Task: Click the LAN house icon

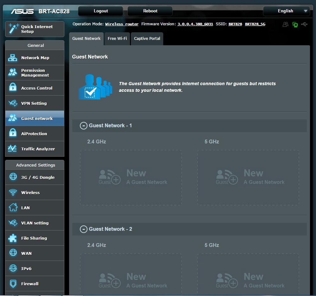Action: [13, 207]
